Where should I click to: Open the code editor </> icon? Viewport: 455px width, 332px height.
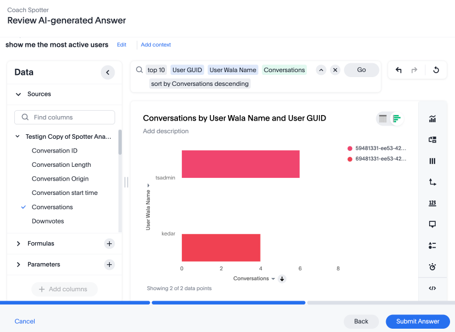coord(432,288)
